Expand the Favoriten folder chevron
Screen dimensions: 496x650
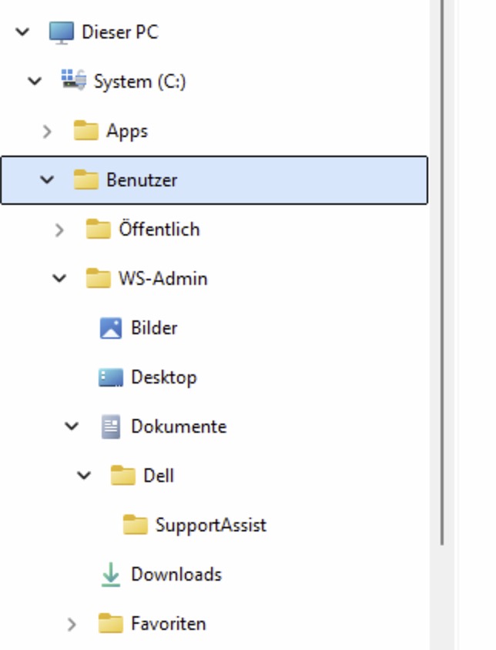[x=72, y=624]
